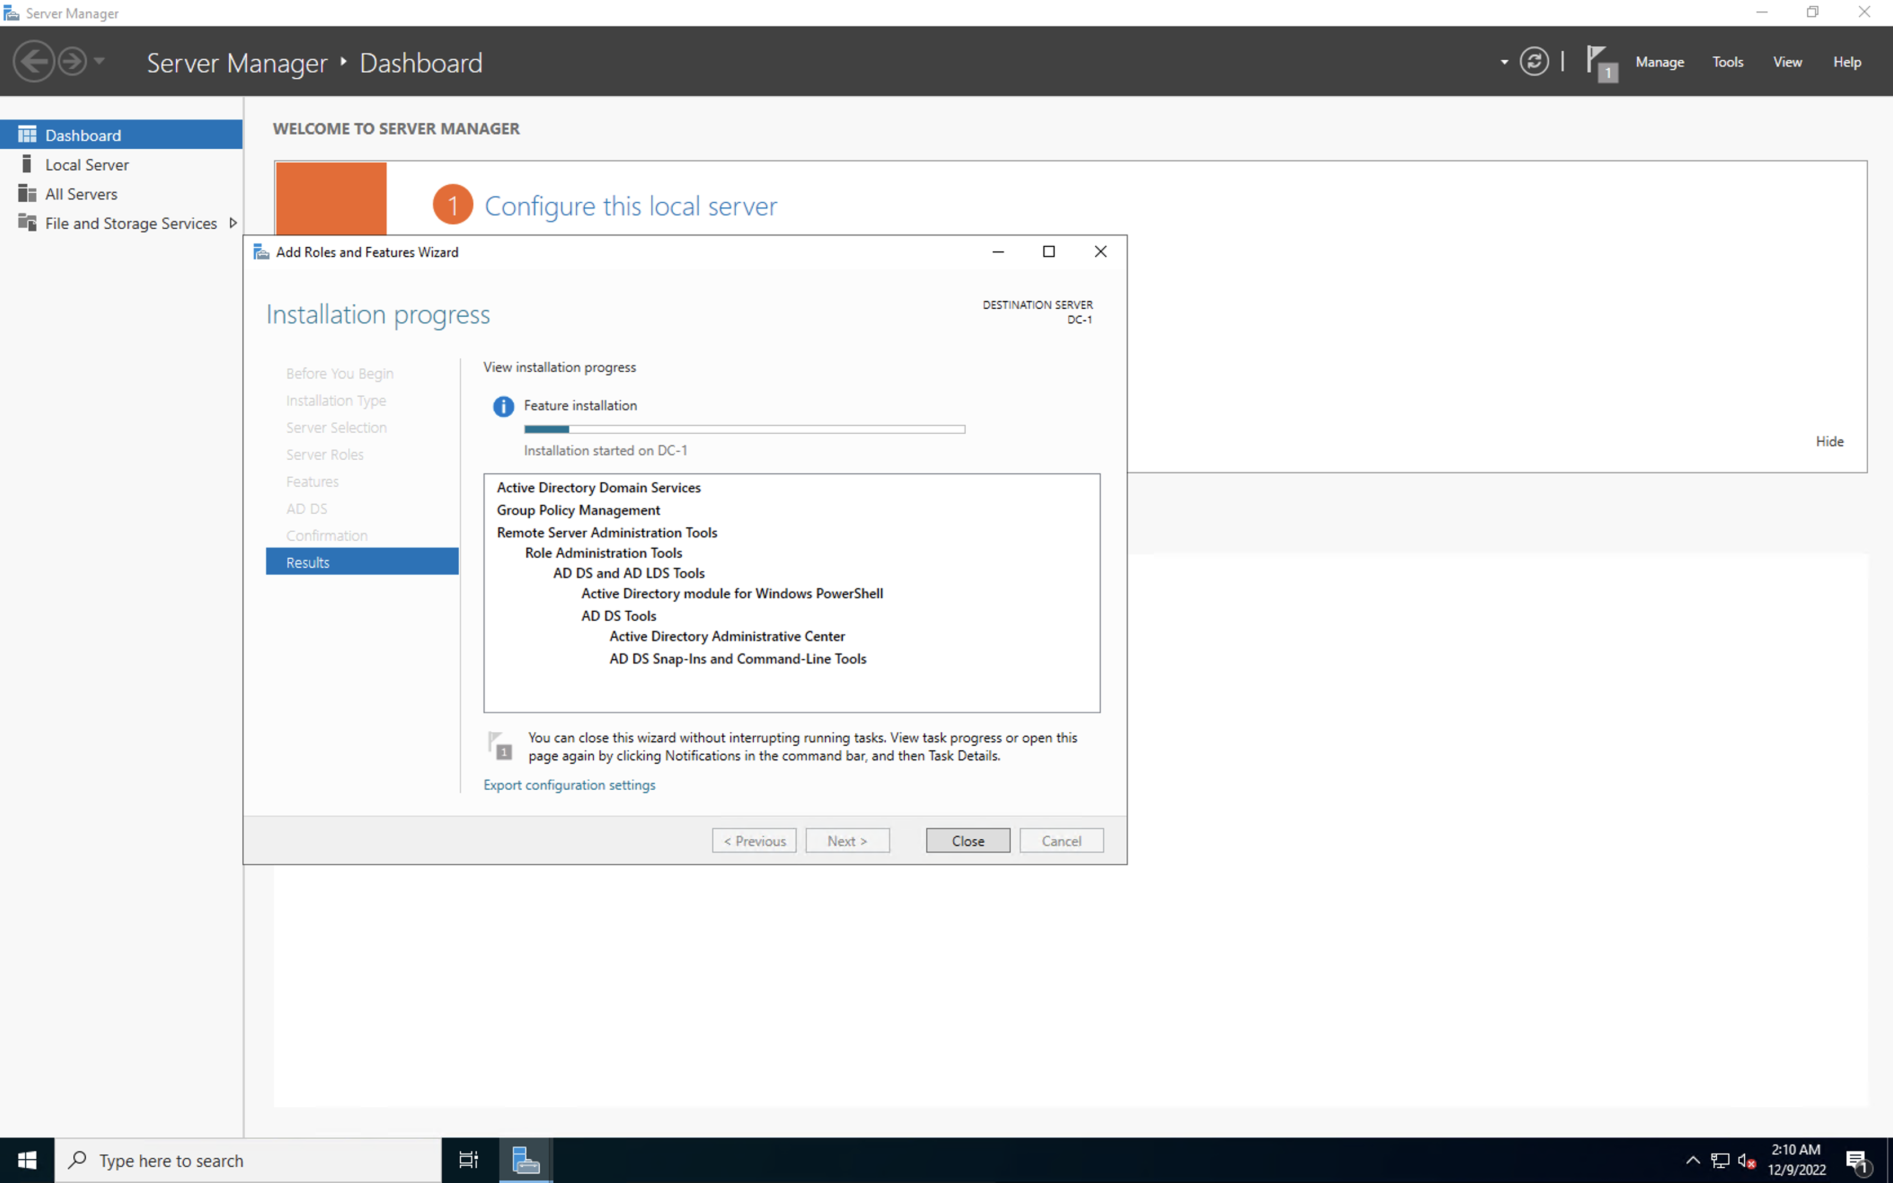Viewport: 1893px width, 1183px height.
Task: Click the taskbar search box
Action: [248, 1160]
